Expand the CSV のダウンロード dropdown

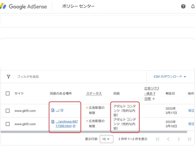tap(170, 77)
